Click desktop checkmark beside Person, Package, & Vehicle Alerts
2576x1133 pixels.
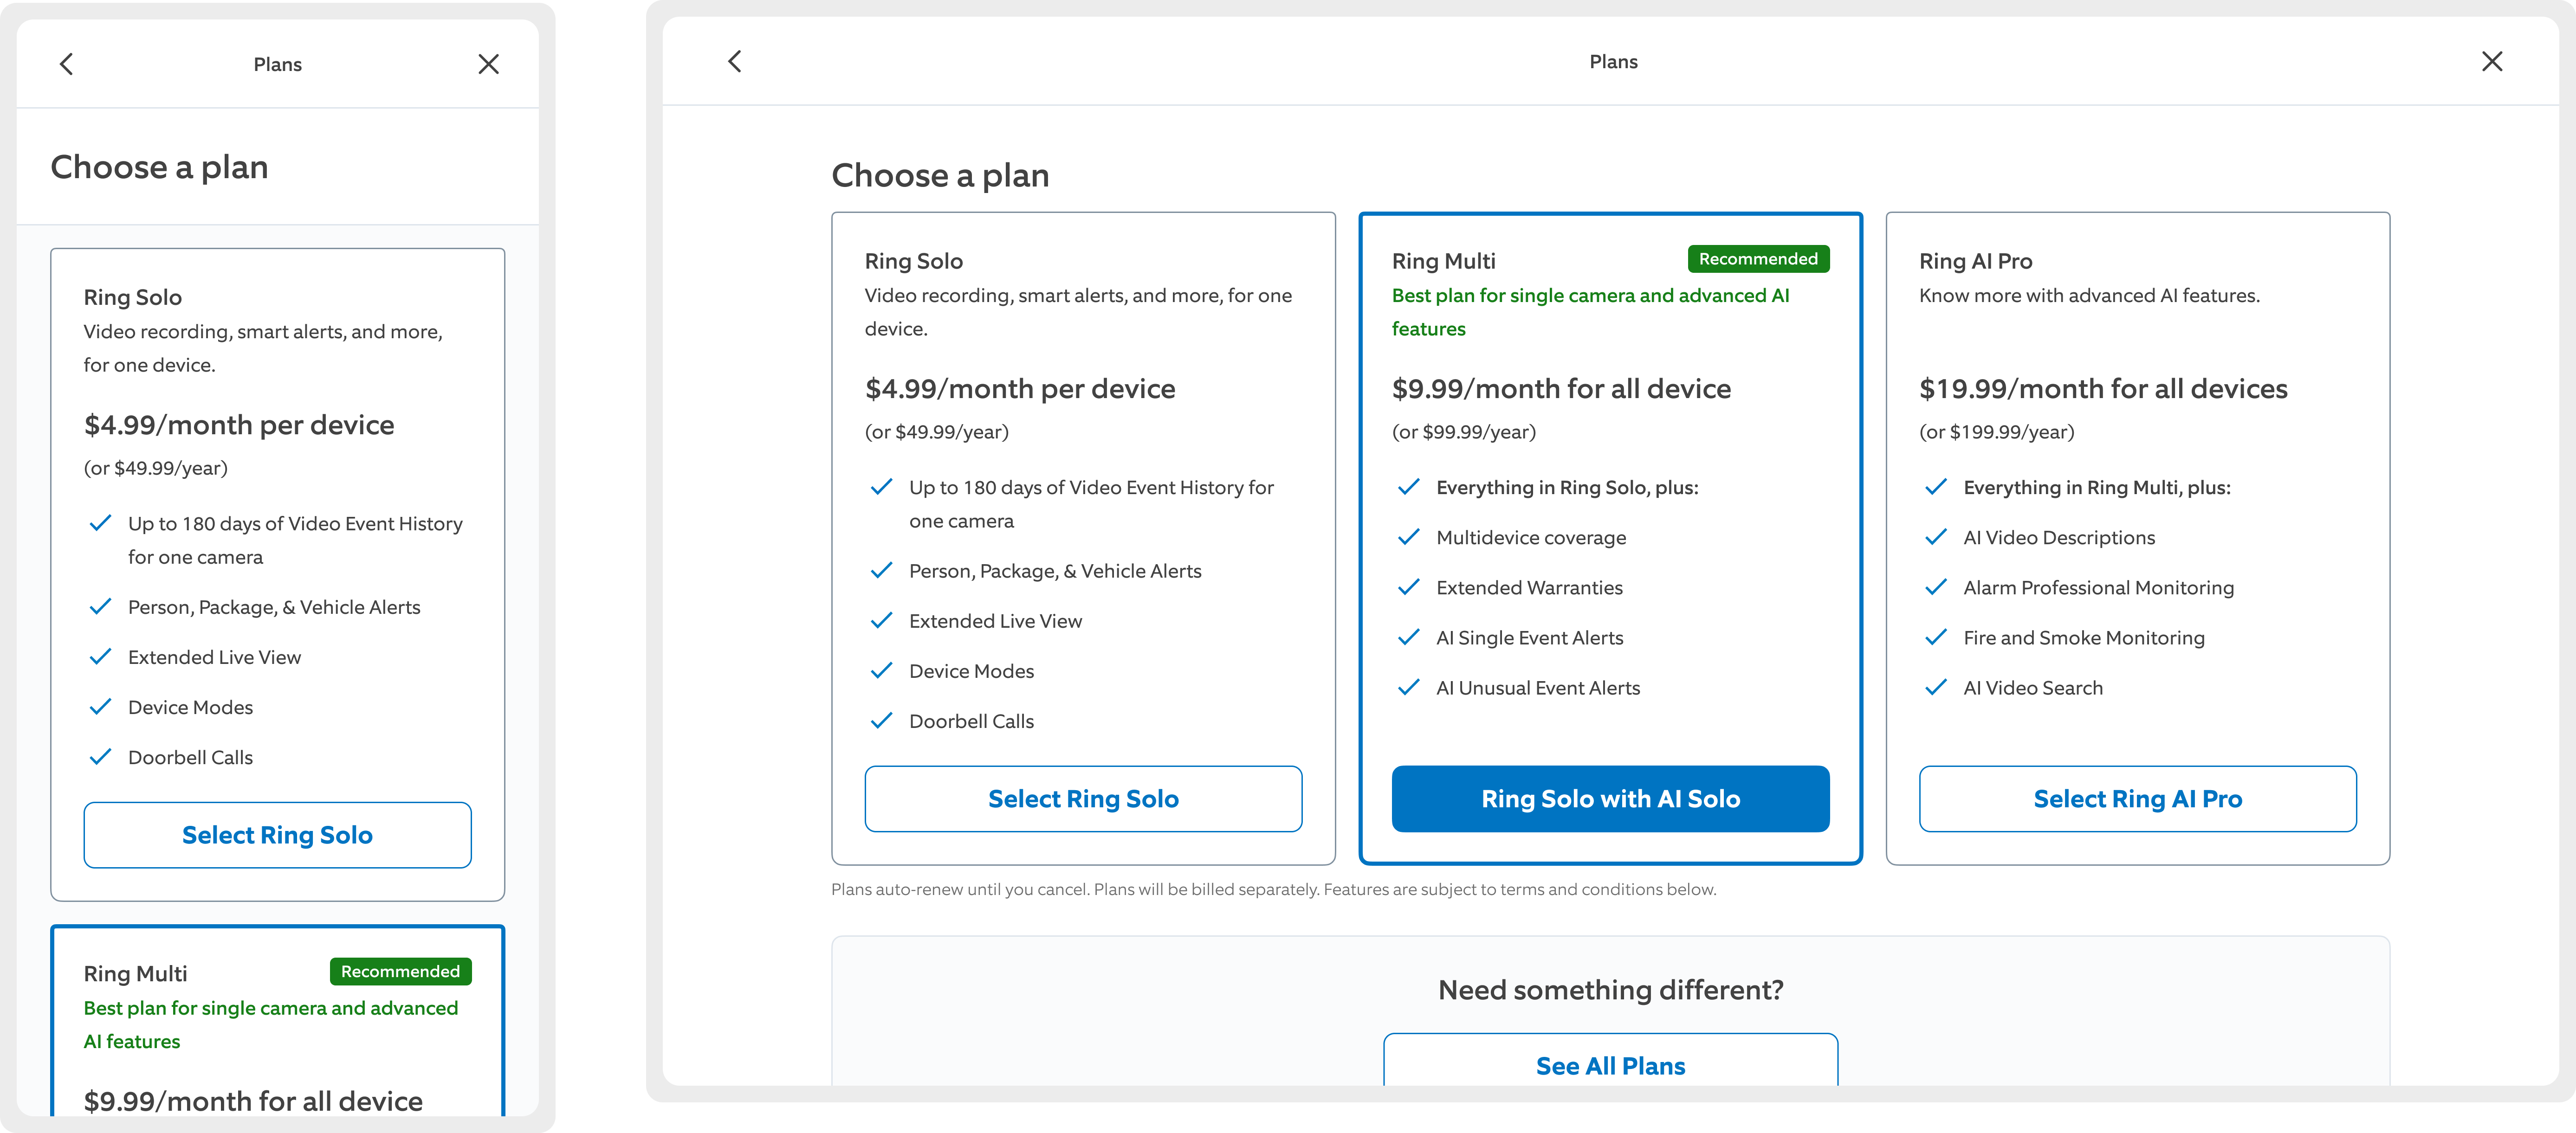tap(881, 571)
